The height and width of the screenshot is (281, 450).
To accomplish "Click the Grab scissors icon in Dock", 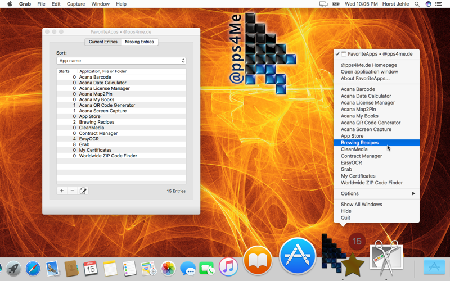I will (386, 257).
